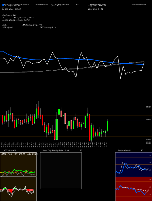Viewport: 152px width, 201px height.
Task: Click the tall green candlestick on 14 Nov
Action: click(57, 129)
